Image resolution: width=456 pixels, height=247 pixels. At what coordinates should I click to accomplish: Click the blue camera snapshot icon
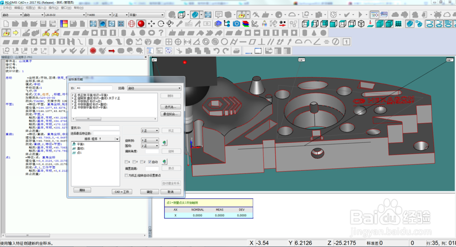pyautogui.click(x=236, y=24)
